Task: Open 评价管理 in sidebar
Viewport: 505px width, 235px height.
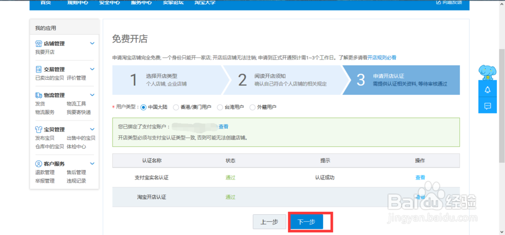Action: point(76,78)
